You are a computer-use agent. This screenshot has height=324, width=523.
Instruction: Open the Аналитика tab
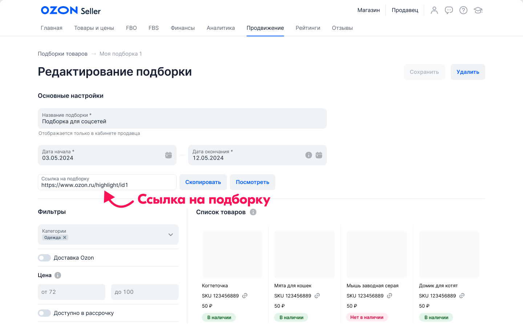click(221, 28)
